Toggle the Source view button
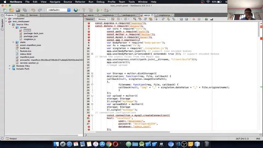The width and height of the screenshot is (263, 148). (x=90, y=19)
